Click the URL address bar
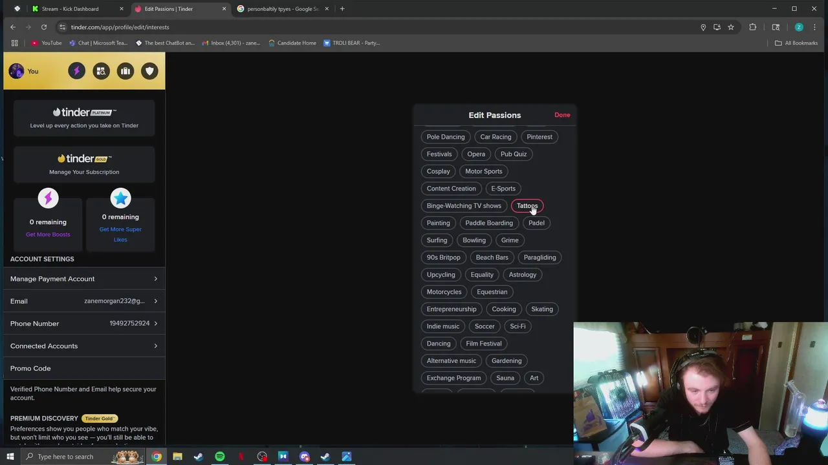 point(375,27)
